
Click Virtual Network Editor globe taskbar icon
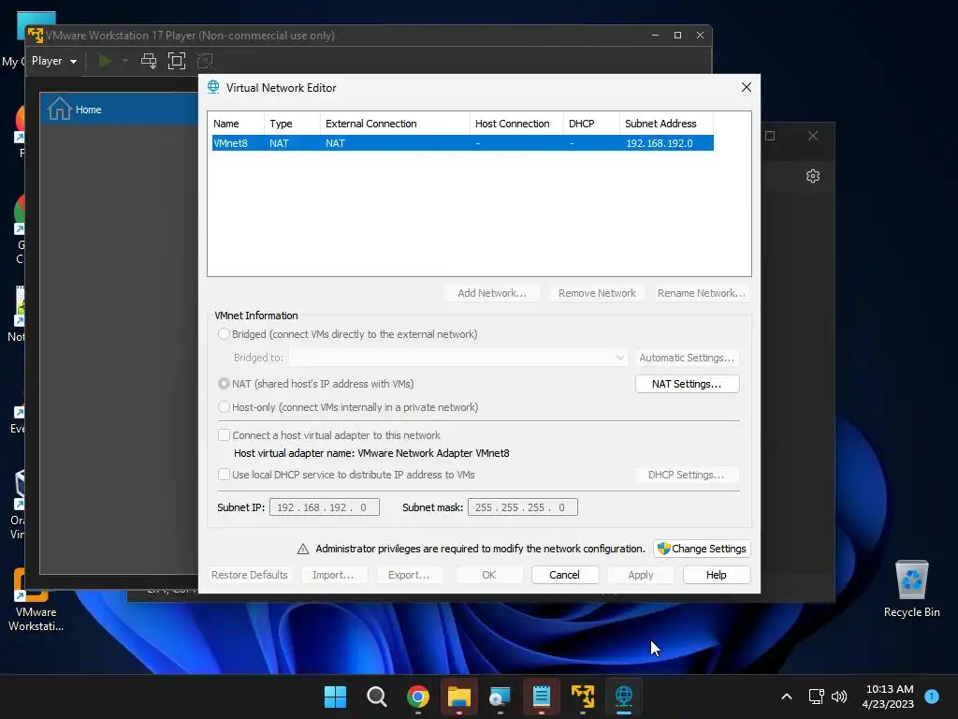(624, 697)
